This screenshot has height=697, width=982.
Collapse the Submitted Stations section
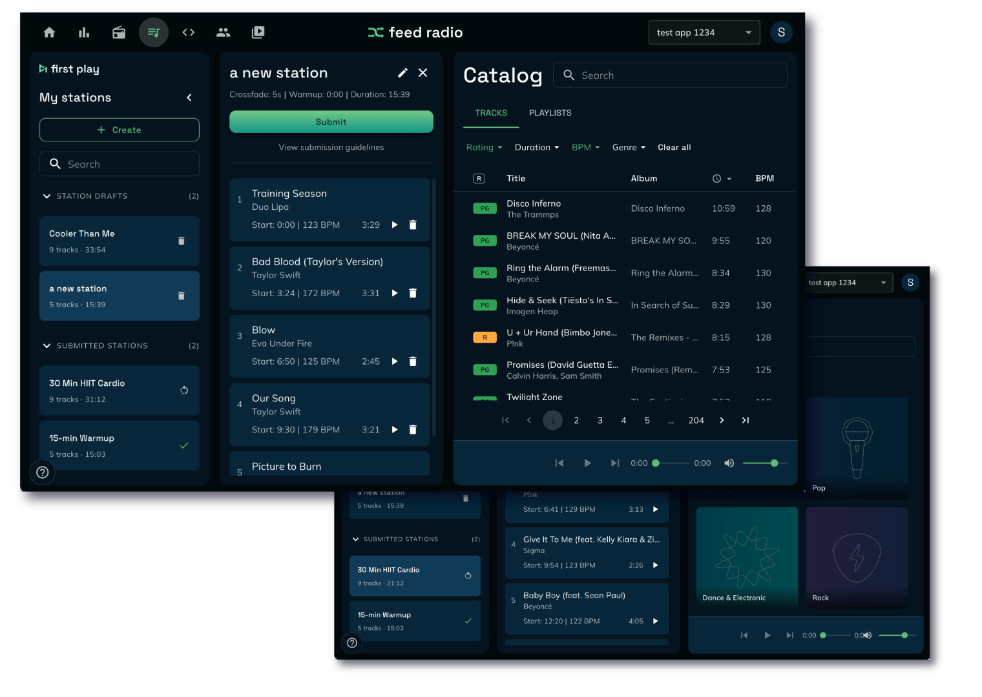47,346
